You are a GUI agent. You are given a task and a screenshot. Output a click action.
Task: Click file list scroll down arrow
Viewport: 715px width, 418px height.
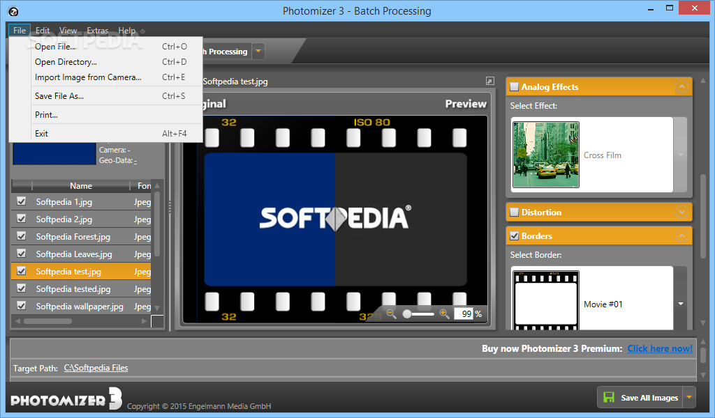tap(157, 309)
